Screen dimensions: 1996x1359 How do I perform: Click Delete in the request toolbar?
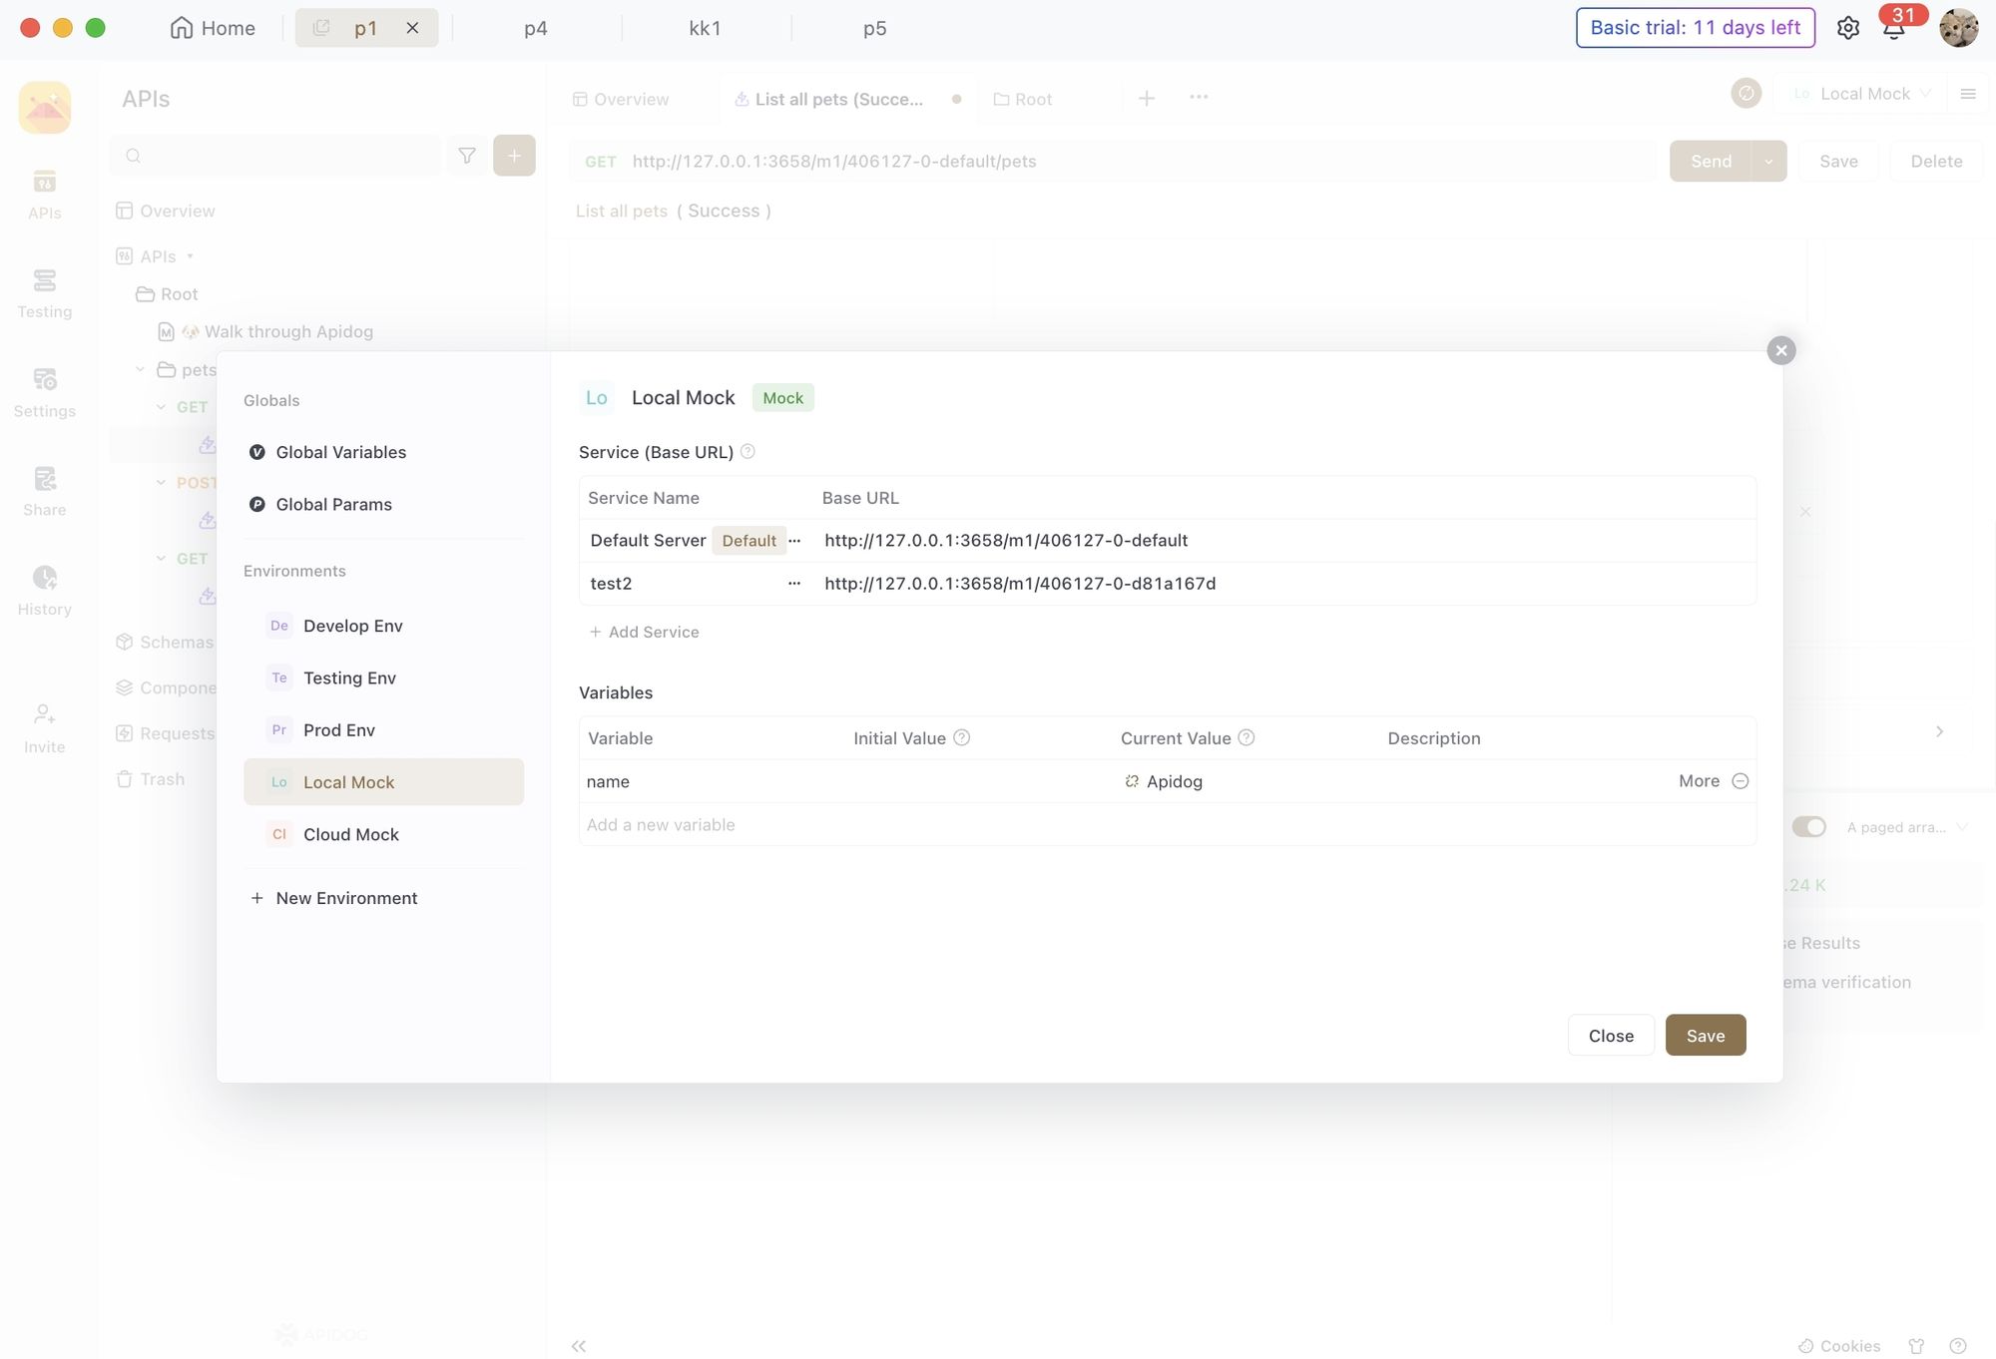(x=1936, y=161)
